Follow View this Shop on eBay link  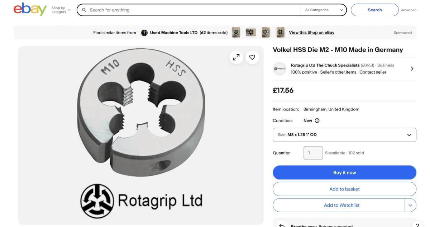point(311,33)
